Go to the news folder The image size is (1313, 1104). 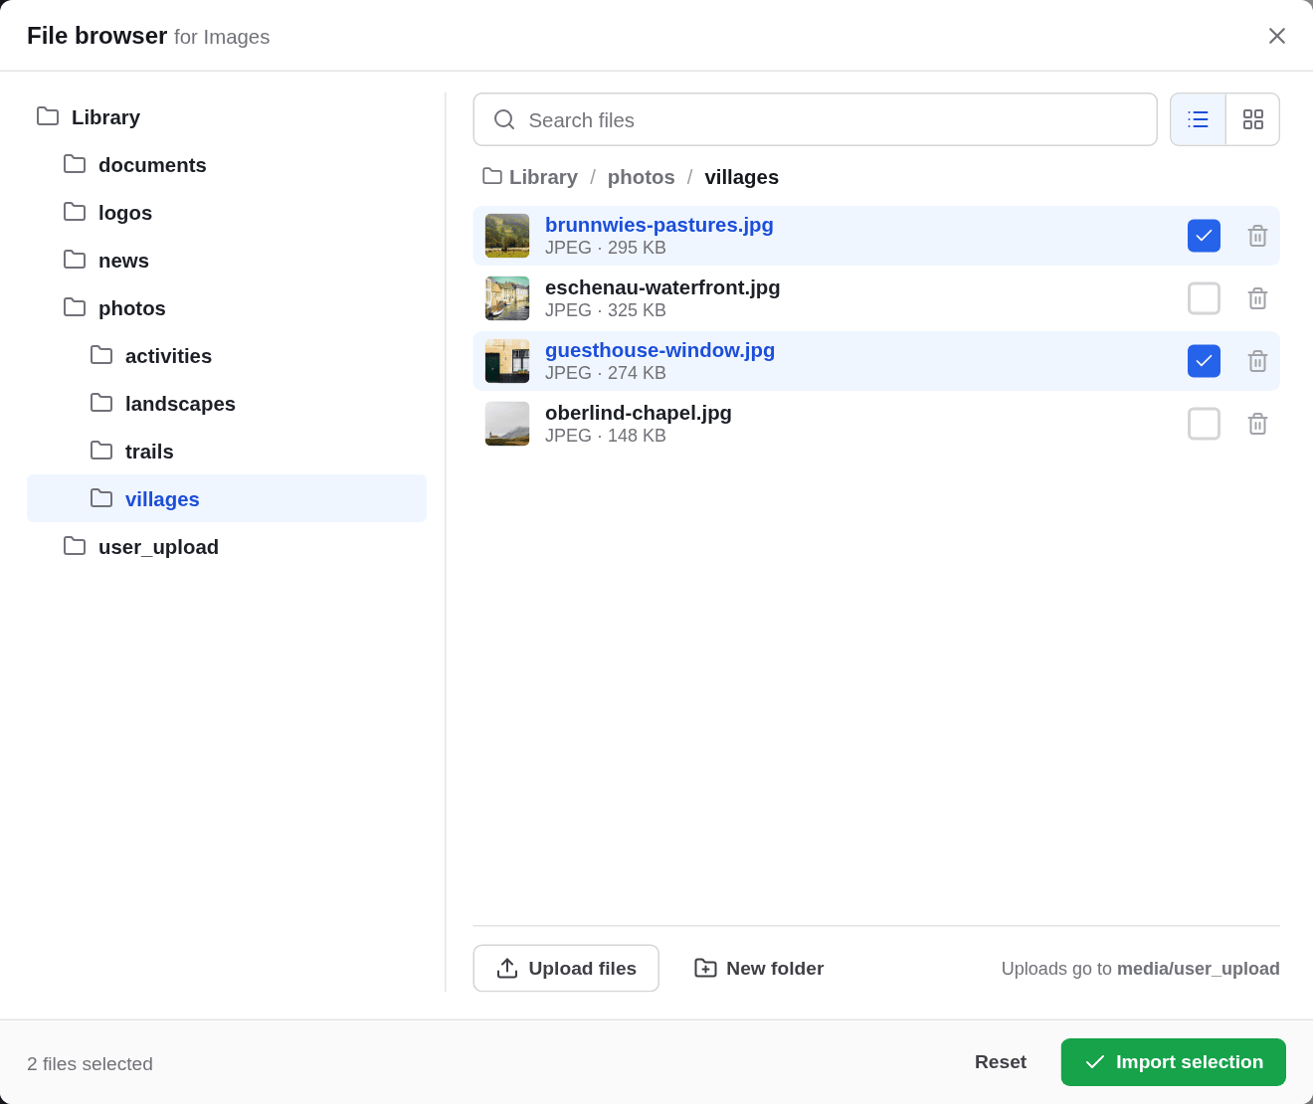pyautogui.click(x=227, y=261)
